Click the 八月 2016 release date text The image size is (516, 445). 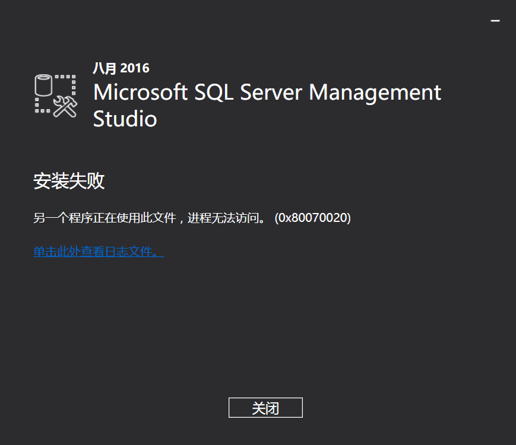click(x=121, y=68)
